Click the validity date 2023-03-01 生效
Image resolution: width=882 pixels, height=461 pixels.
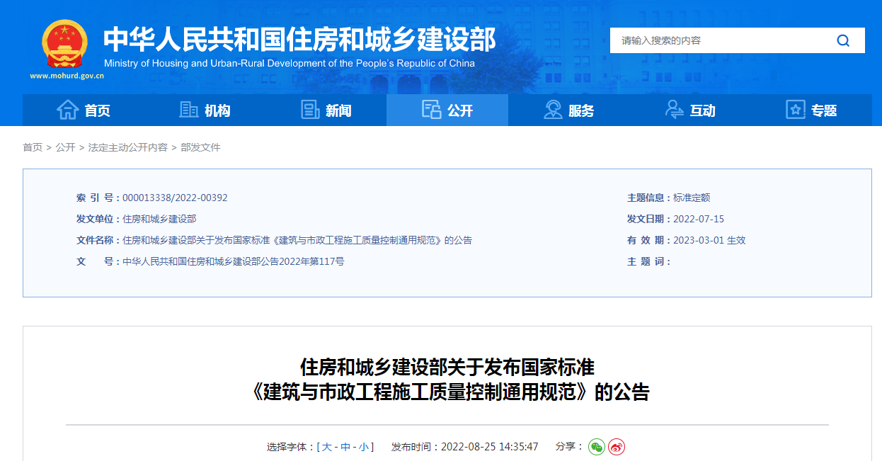(709, 241)
